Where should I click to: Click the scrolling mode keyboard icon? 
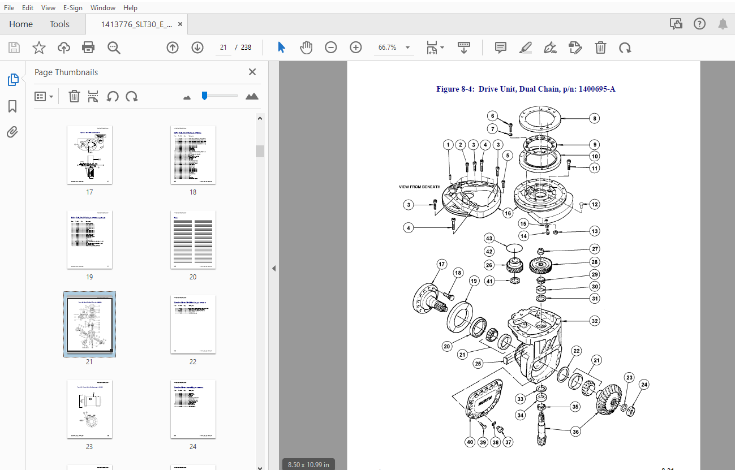point(464,48)
